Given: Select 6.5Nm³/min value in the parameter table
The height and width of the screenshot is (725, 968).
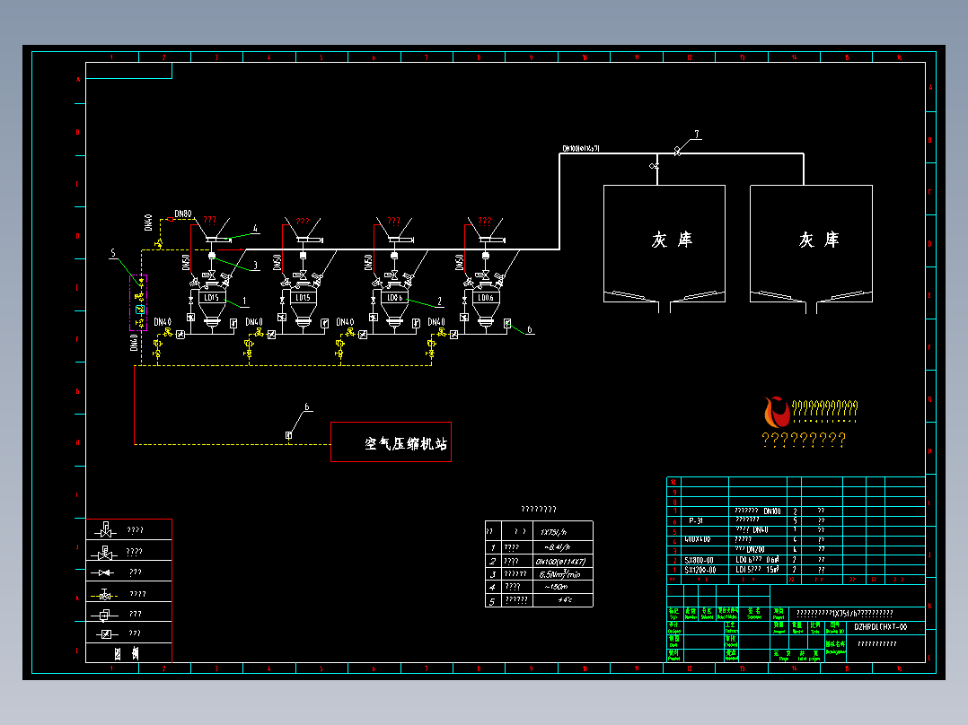Looking at the screenshot, I should 560,574.
